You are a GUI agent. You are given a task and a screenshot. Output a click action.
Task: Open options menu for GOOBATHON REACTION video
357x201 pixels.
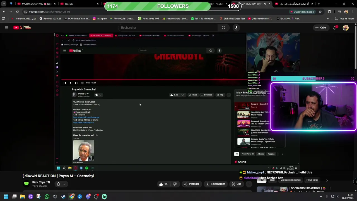click(x=330, y=189)
